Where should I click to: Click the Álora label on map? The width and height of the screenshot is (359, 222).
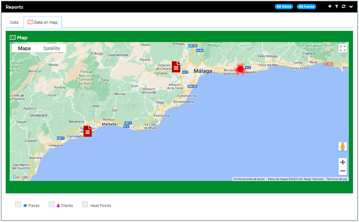[x=145, y=45]
